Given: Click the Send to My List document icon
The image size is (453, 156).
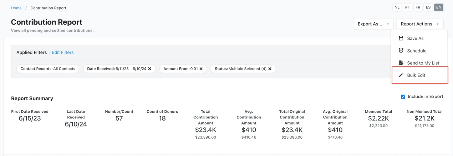Looking at the screenshot, I should point(401,63).
